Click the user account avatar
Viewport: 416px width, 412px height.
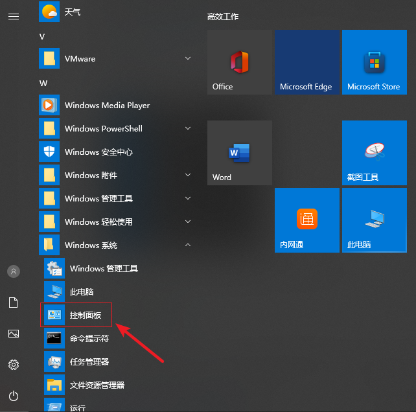pos(14,271)
